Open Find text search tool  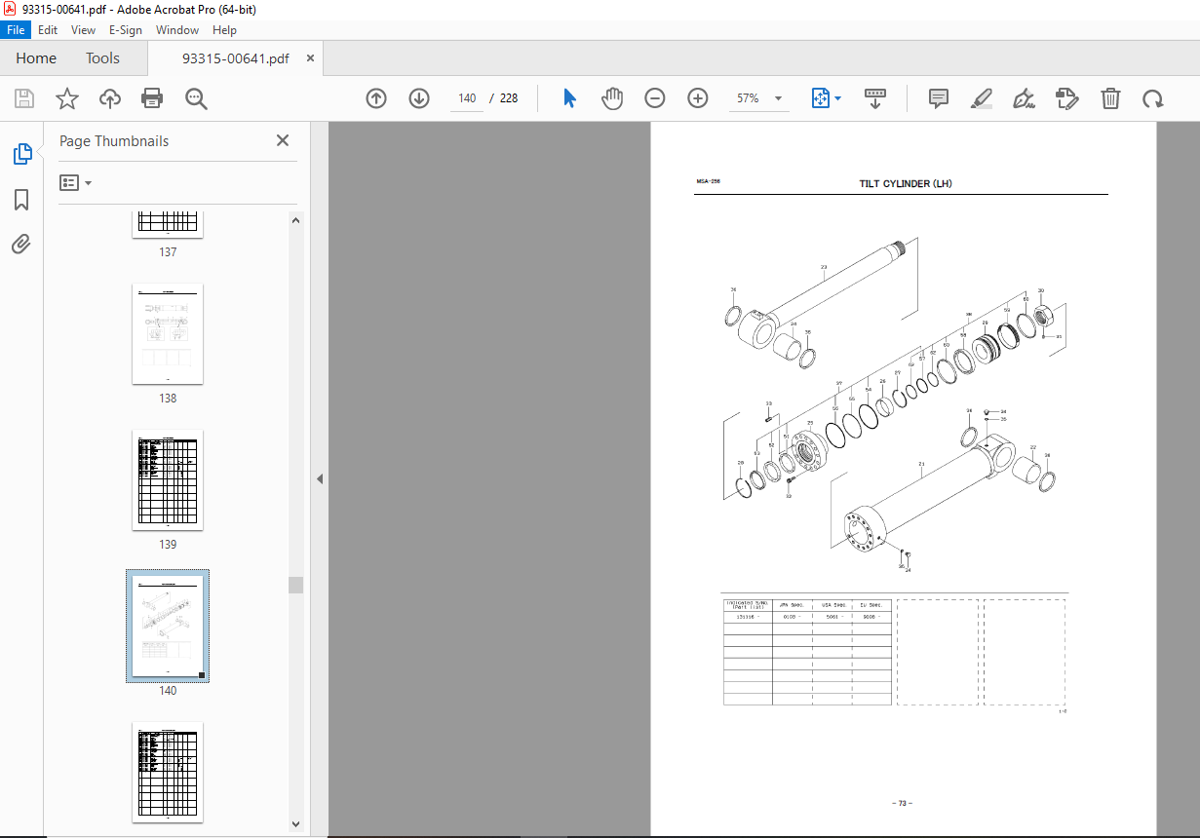pos(196,98)
